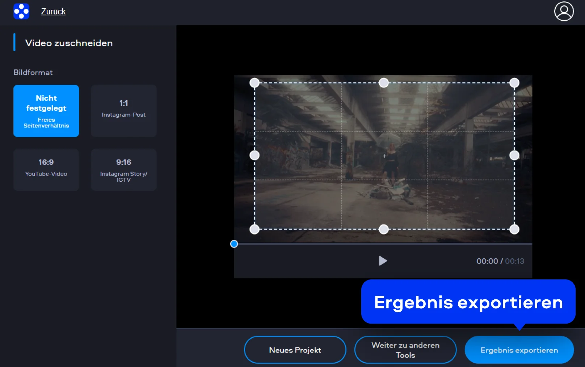Open the user profile account icon

[x=564, y=12]
